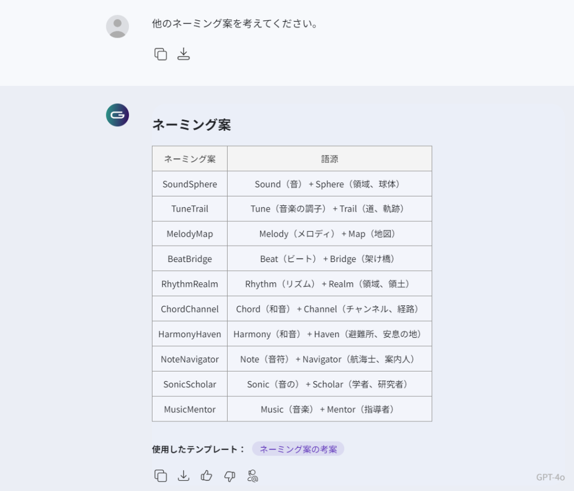Select the MelodyMap table cell

pyautogui.click(x=189, y=234)
